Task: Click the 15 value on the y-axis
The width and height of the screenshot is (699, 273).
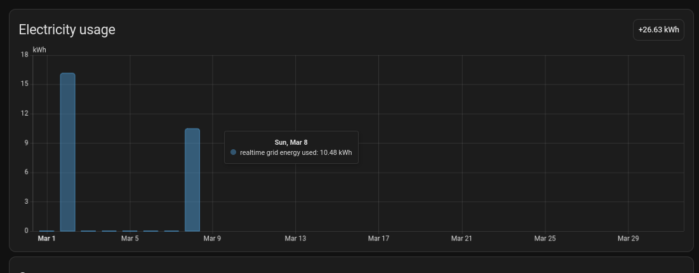Action: 25,84
